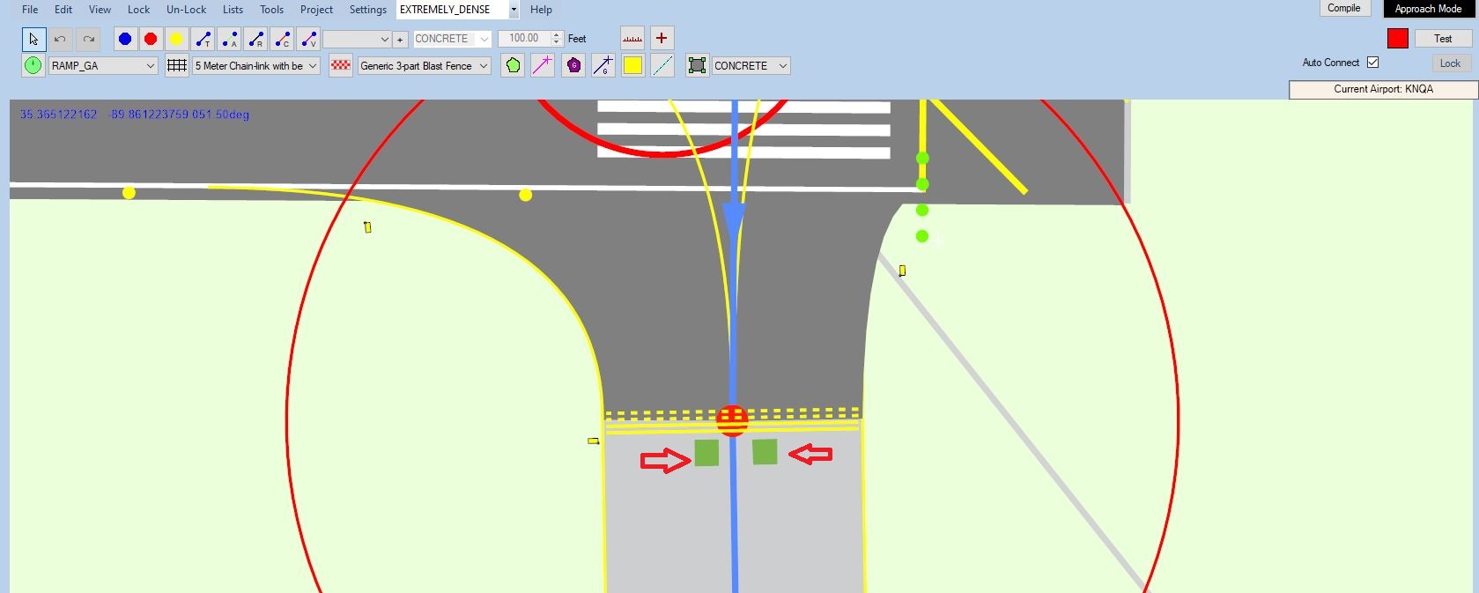Click the ruler measure icon
1479x593 pixels.
632,38
